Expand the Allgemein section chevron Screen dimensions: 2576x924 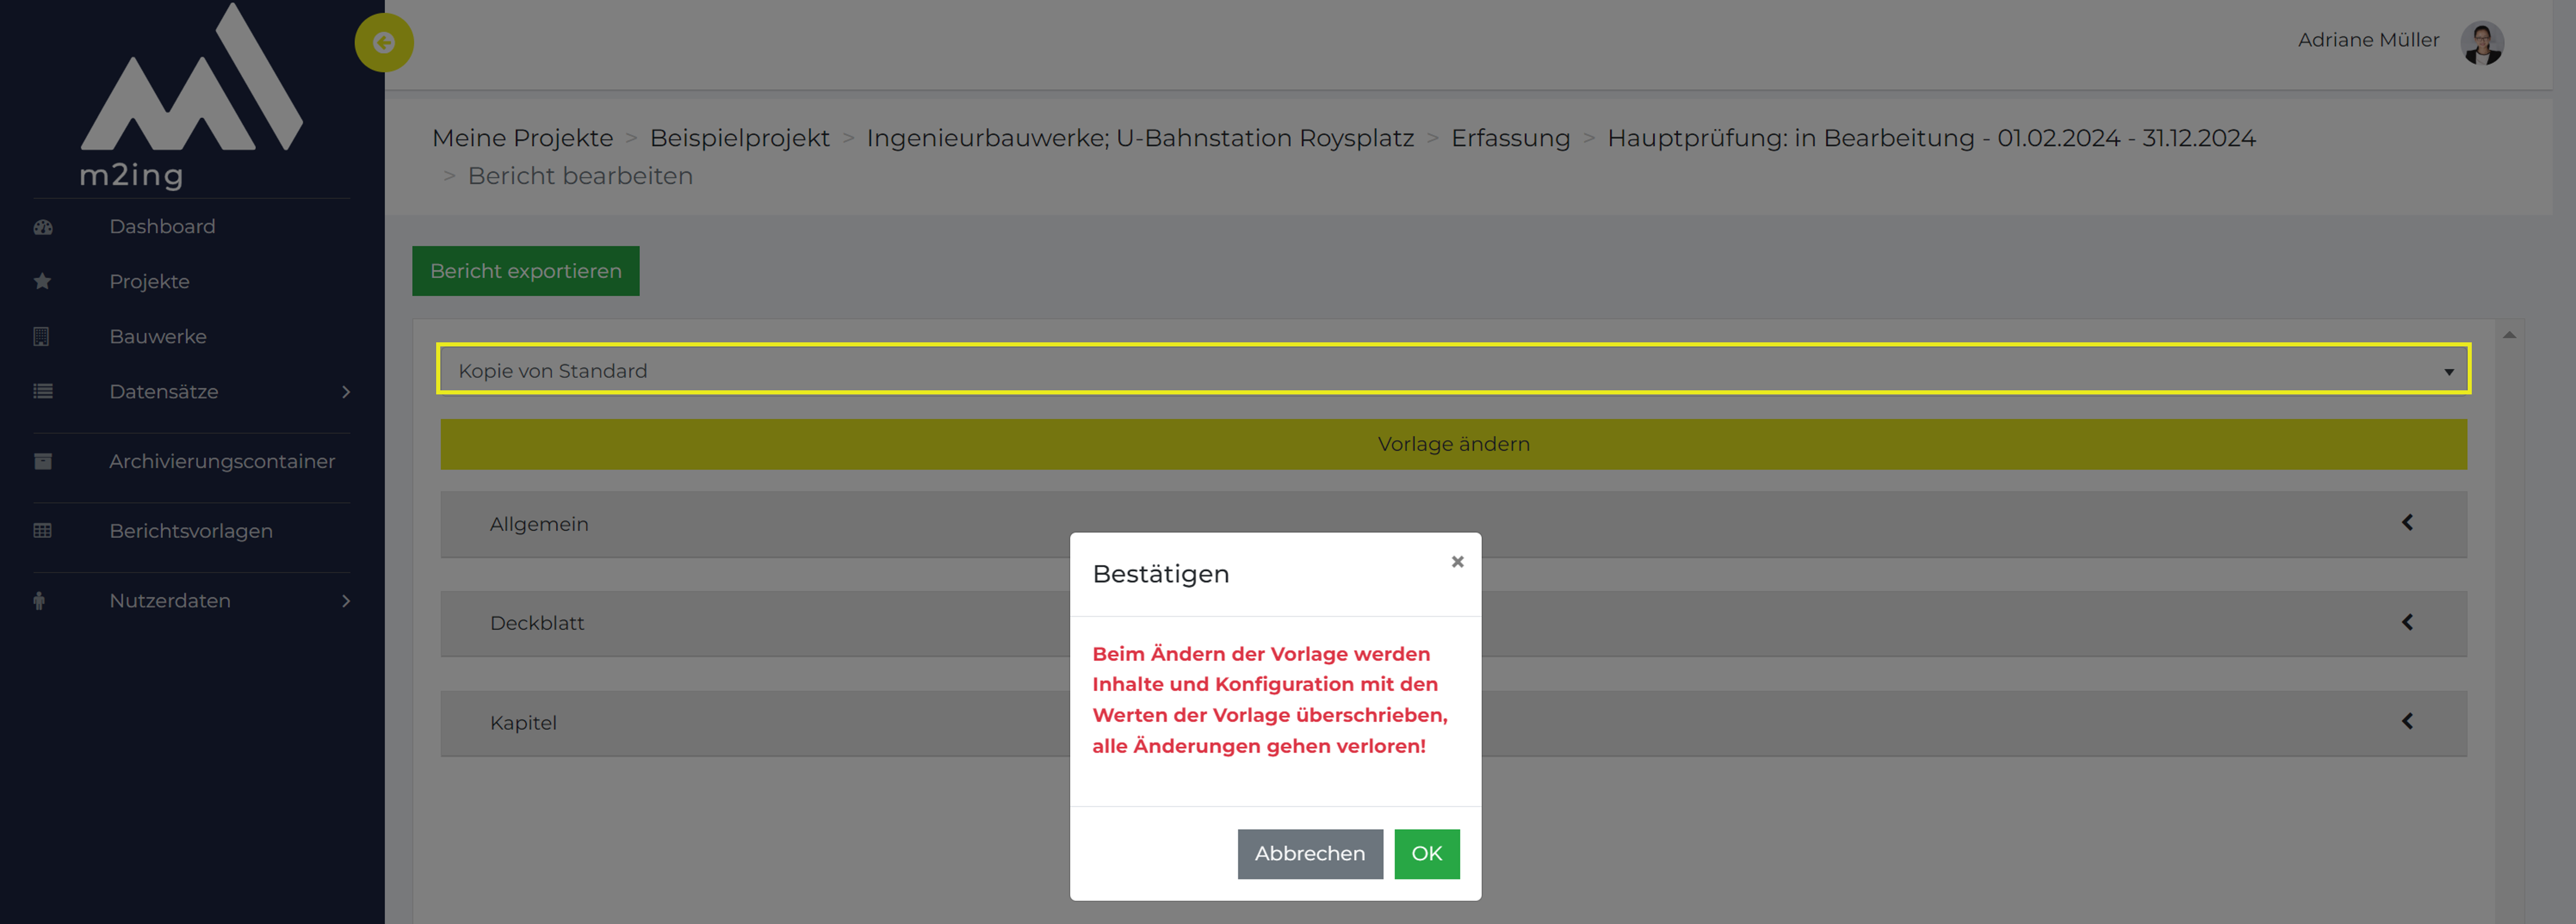pos(2407,523)
